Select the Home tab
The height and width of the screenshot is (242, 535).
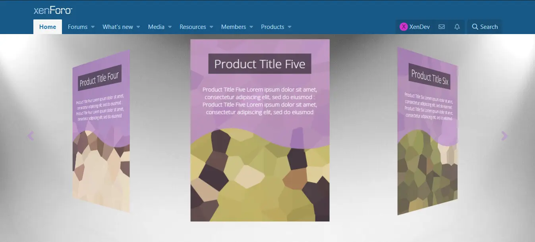(x=48, y=27)
